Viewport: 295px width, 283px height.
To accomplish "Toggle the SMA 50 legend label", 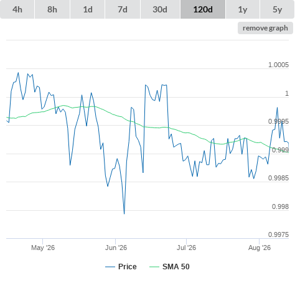I will tap(176, 267).
